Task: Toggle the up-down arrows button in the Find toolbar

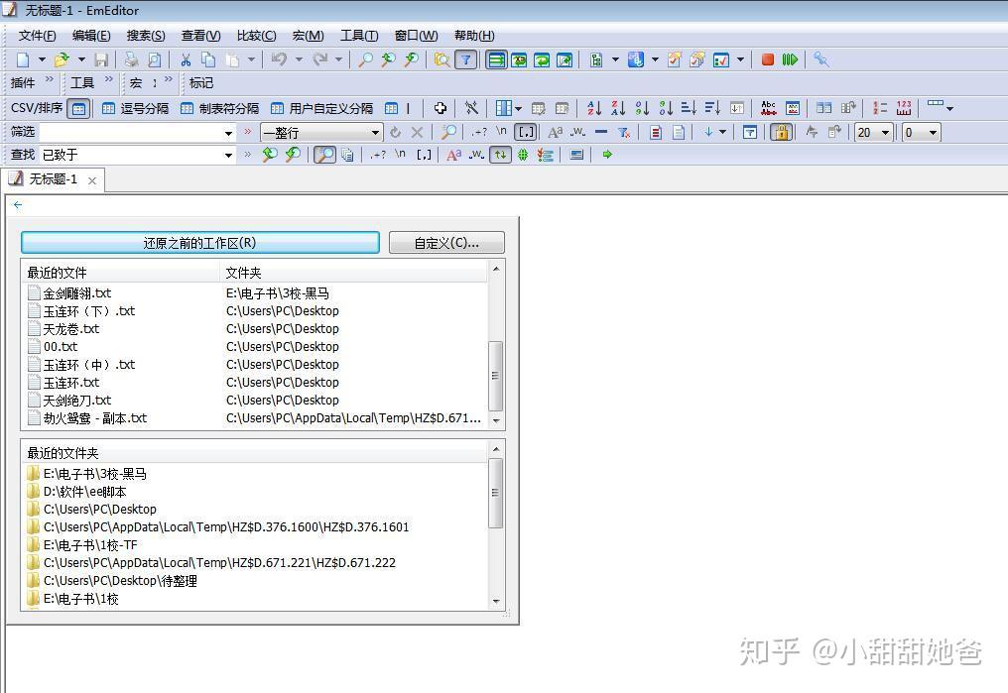Action: 500,154
